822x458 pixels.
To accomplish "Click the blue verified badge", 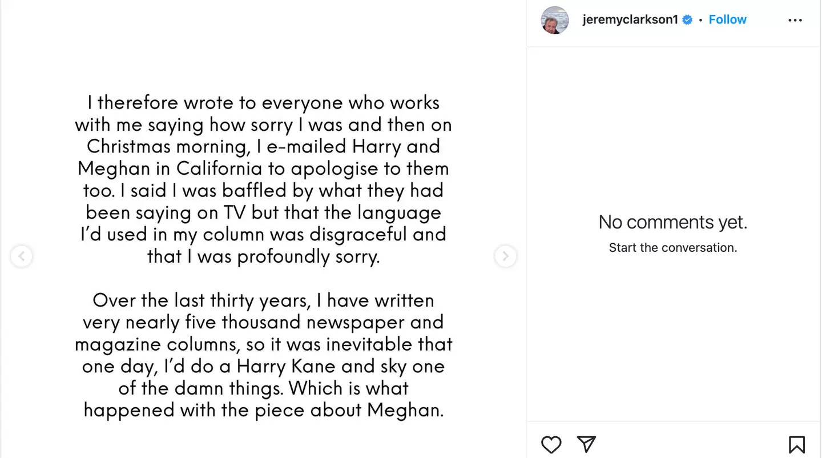I will coord(688,20).
